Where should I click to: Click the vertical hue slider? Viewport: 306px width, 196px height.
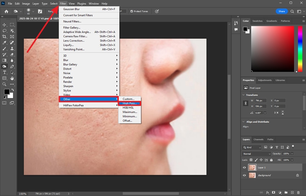300,49
